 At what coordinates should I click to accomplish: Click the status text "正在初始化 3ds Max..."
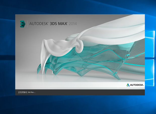click(27, 92)
